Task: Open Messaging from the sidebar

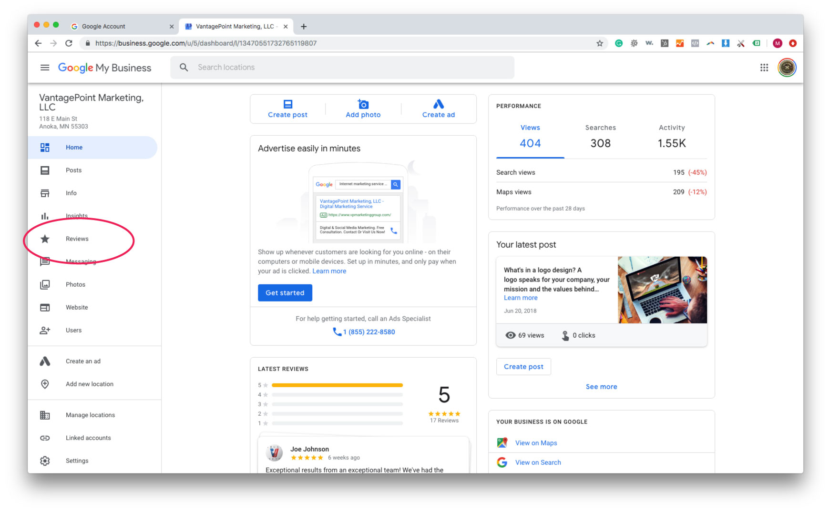Action: point(81,261)
